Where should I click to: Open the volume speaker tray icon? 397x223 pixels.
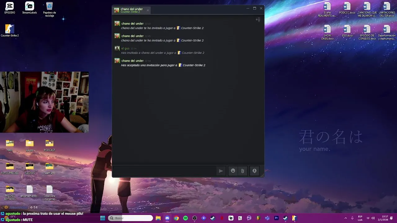(373, 218)
